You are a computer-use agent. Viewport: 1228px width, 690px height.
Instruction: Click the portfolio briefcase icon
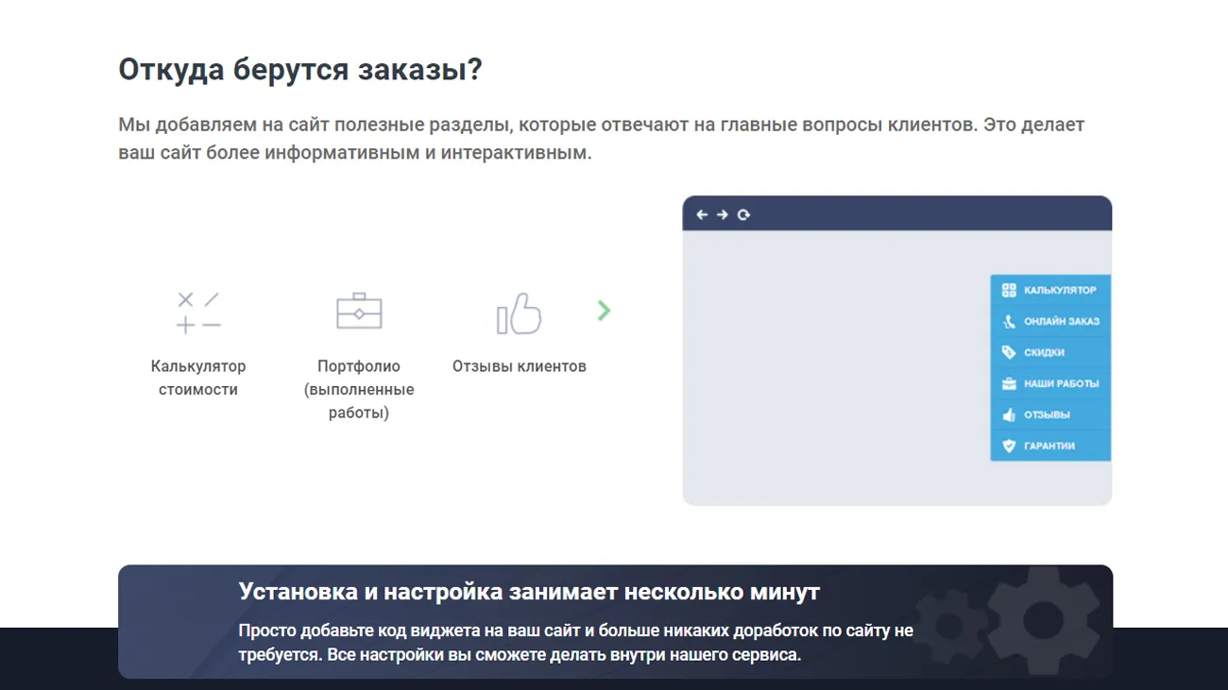click(359, 311)
